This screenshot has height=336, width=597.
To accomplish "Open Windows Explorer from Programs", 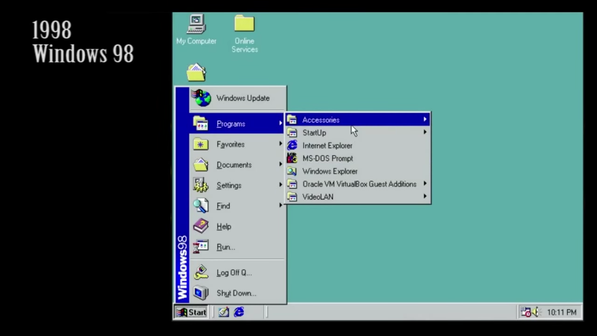I will pyautogui.click(x=358, y=171).
